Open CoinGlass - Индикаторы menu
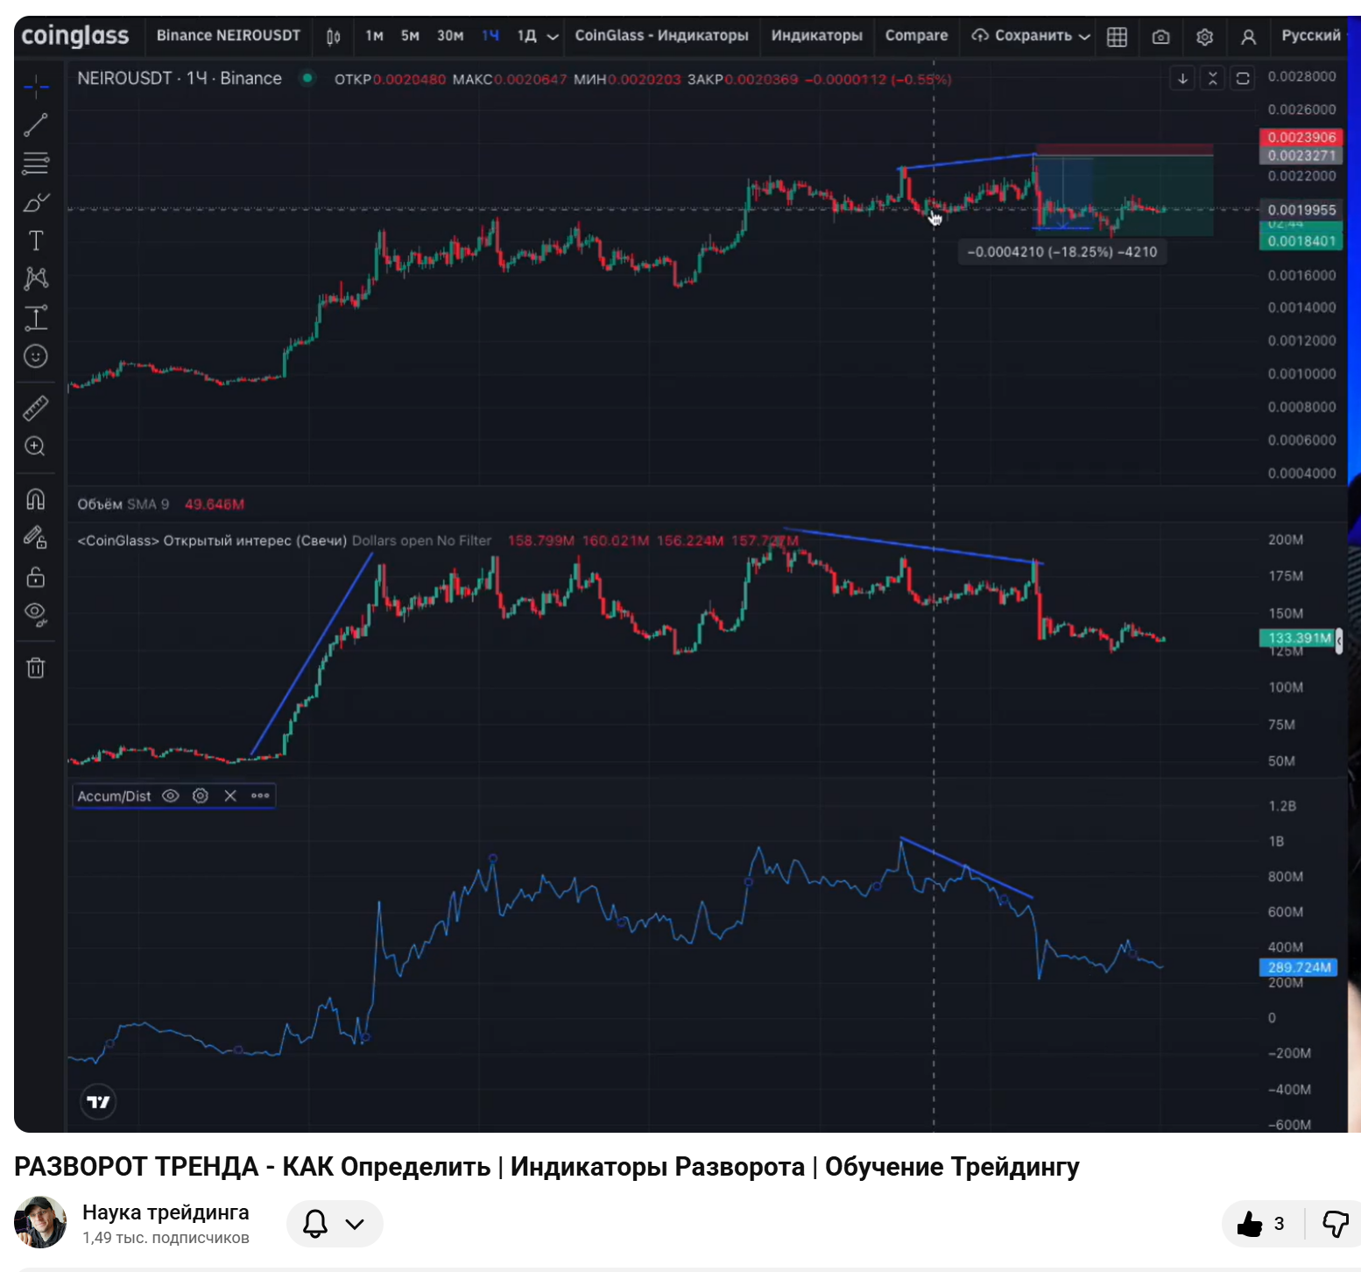 (661, 36)
